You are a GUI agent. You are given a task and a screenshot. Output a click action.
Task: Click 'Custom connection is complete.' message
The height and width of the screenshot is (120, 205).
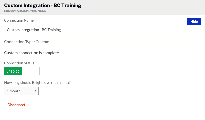click(32, 53)
